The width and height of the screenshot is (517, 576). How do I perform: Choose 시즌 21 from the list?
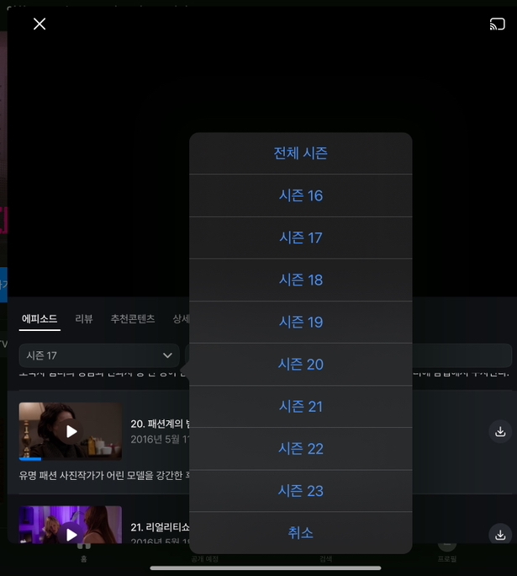pos(301,407)
